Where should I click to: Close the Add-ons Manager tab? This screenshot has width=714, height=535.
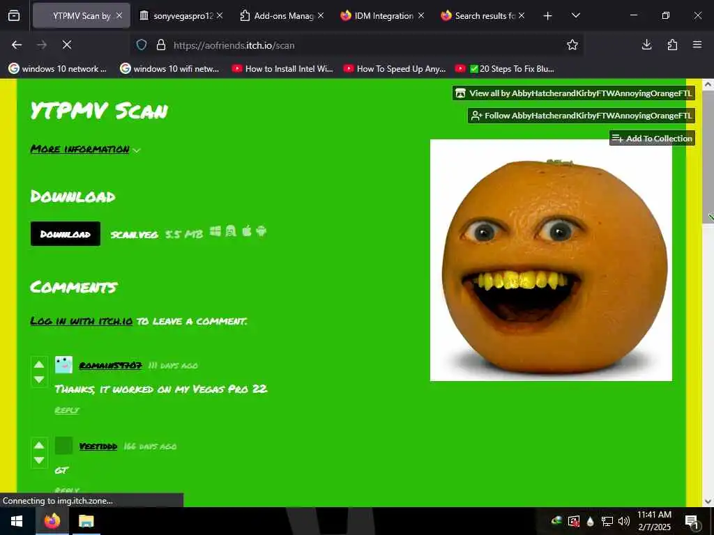click(x=321, y=15)
